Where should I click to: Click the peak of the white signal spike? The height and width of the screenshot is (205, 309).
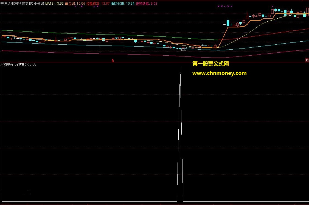[180, 68]
